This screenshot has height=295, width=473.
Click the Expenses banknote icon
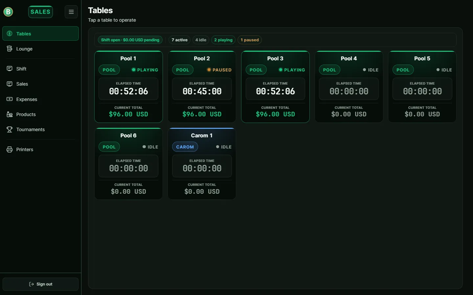coord(10,99)
